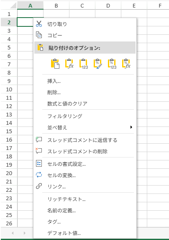
Task: Select 切り取り from the context menu
Action: tap(85, 24)
